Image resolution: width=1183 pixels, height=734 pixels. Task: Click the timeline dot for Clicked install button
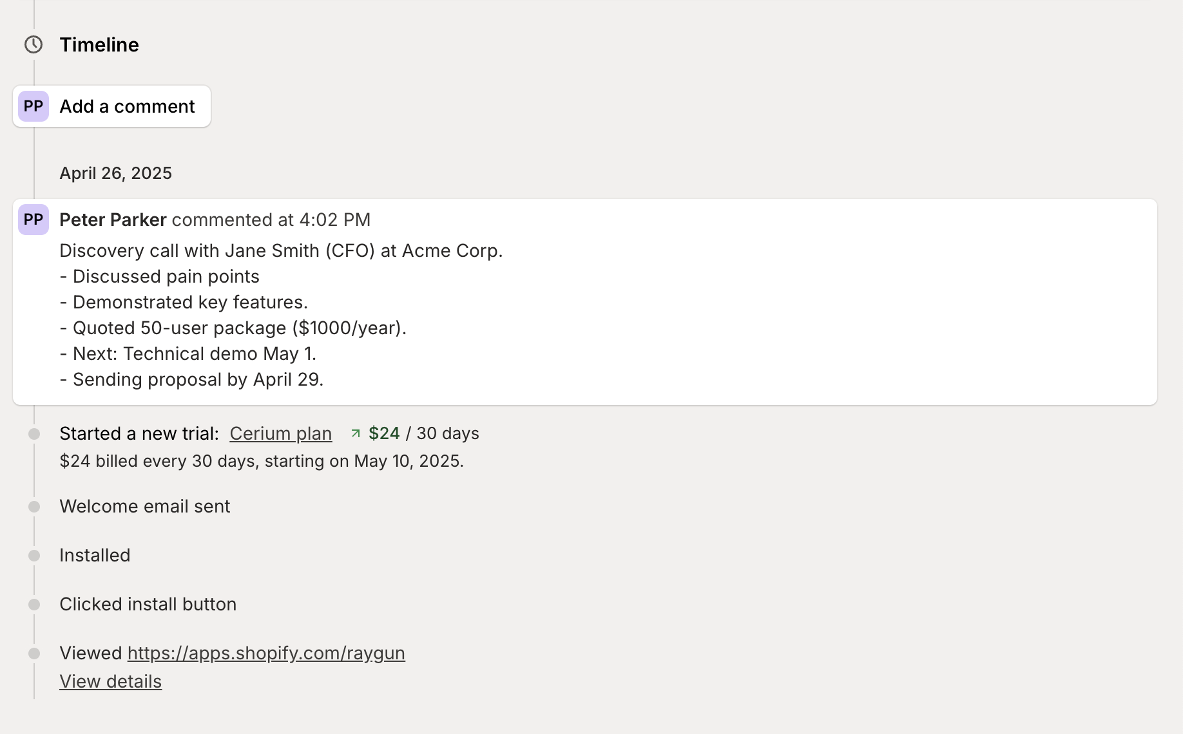tap(35, 605)
